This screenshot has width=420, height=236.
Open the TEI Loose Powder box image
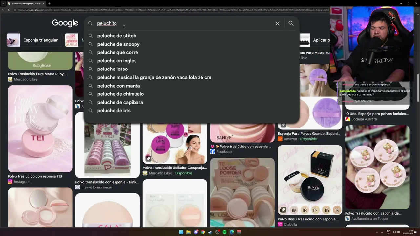click(x=242, y=193)
